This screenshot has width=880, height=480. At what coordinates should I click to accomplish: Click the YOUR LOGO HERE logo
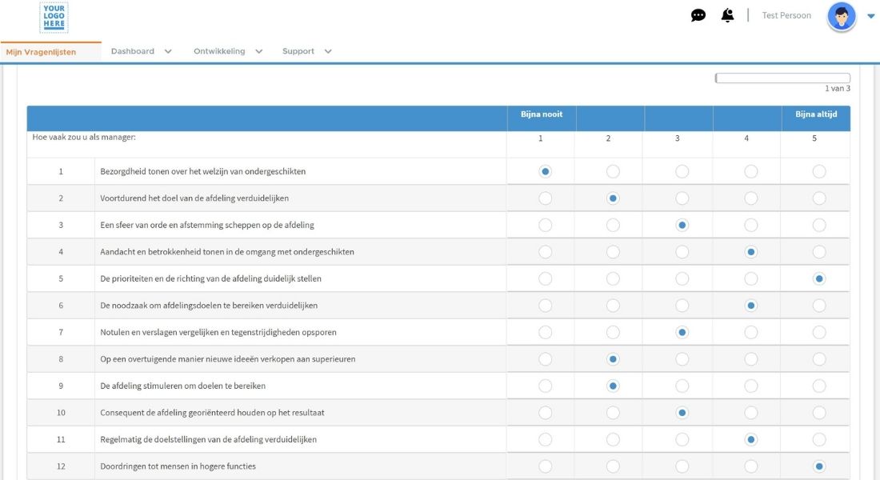tap(54, 18)
